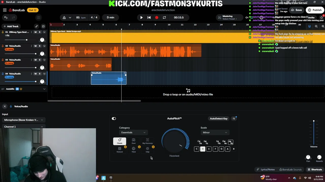Screen dimensions: 325x182
Task: Select the Duet AutoPitch effect
Action: point(134,141)
